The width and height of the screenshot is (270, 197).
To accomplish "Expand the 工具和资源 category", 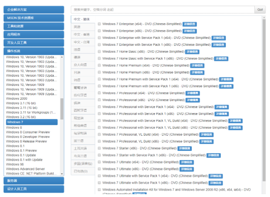I will [x=34, y=26].
